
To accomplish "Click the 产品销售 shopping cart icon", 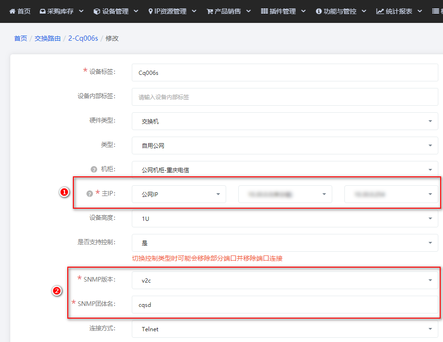I will point(210,11).
